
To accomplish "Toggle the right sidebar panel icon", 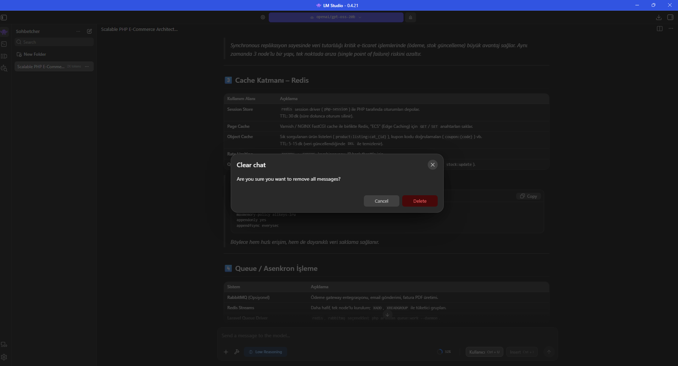I will 671,17.
